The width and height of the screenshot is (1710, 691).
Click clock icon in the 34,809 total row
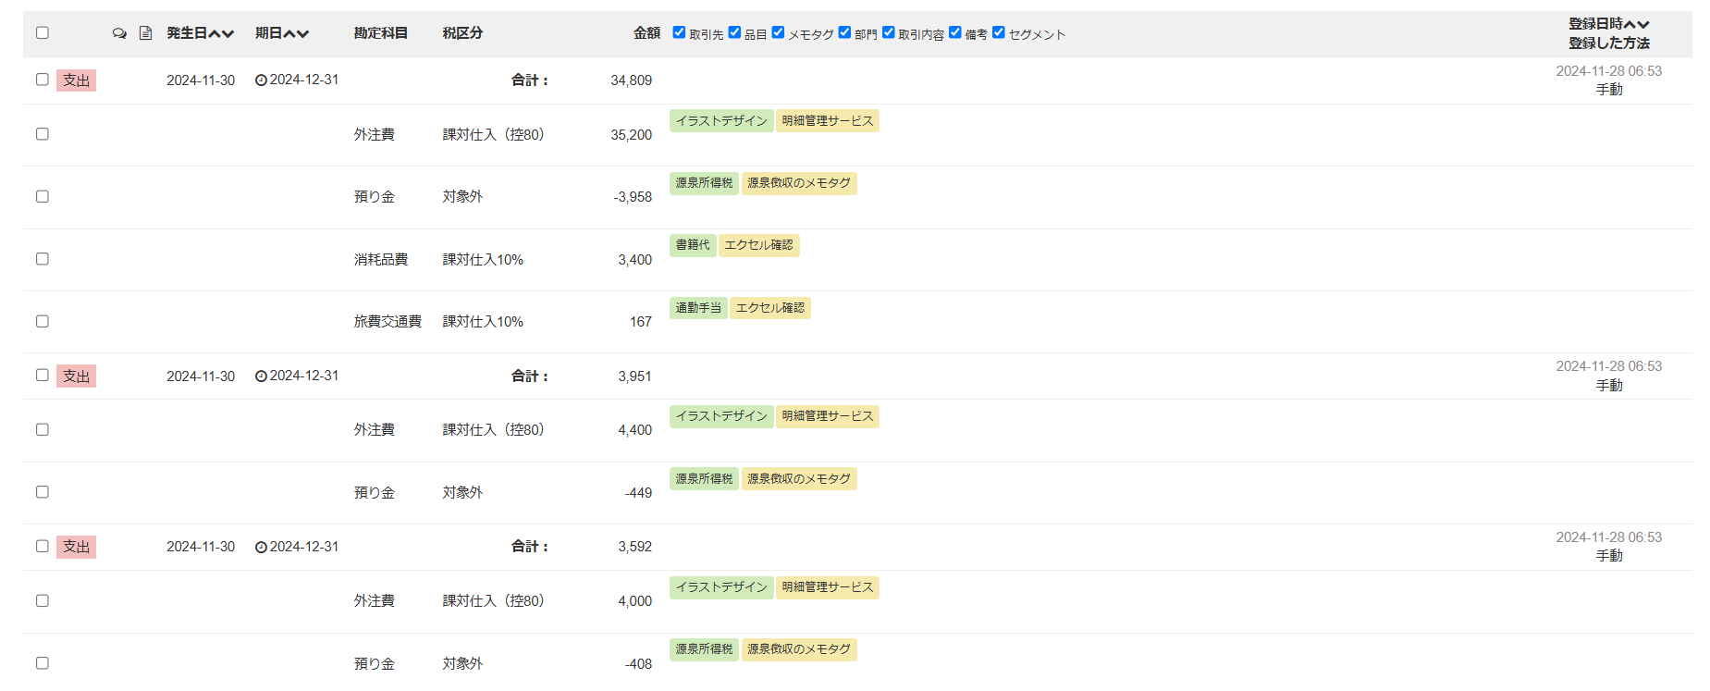pos(261,80)
